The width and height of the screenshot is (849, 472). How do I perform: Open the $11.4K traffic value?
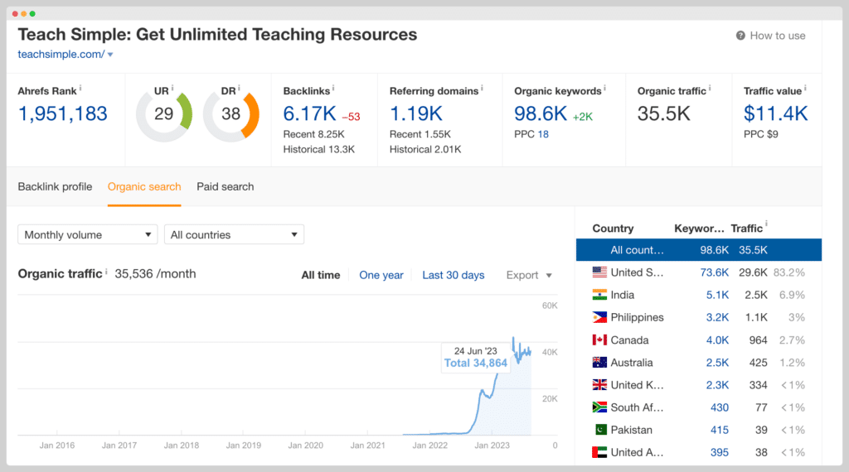tap(775, 114)
